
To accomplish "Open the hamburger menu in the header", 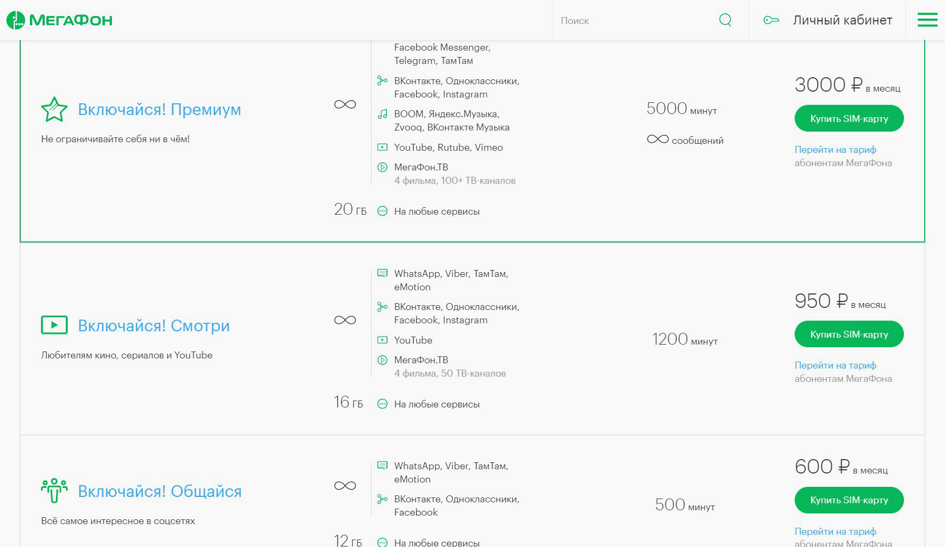I will [927, 20].
